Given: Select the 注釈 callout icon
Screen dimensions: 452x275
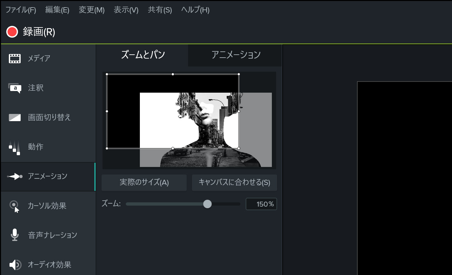Looking at the screenshot, I should (x=14, y=88).
